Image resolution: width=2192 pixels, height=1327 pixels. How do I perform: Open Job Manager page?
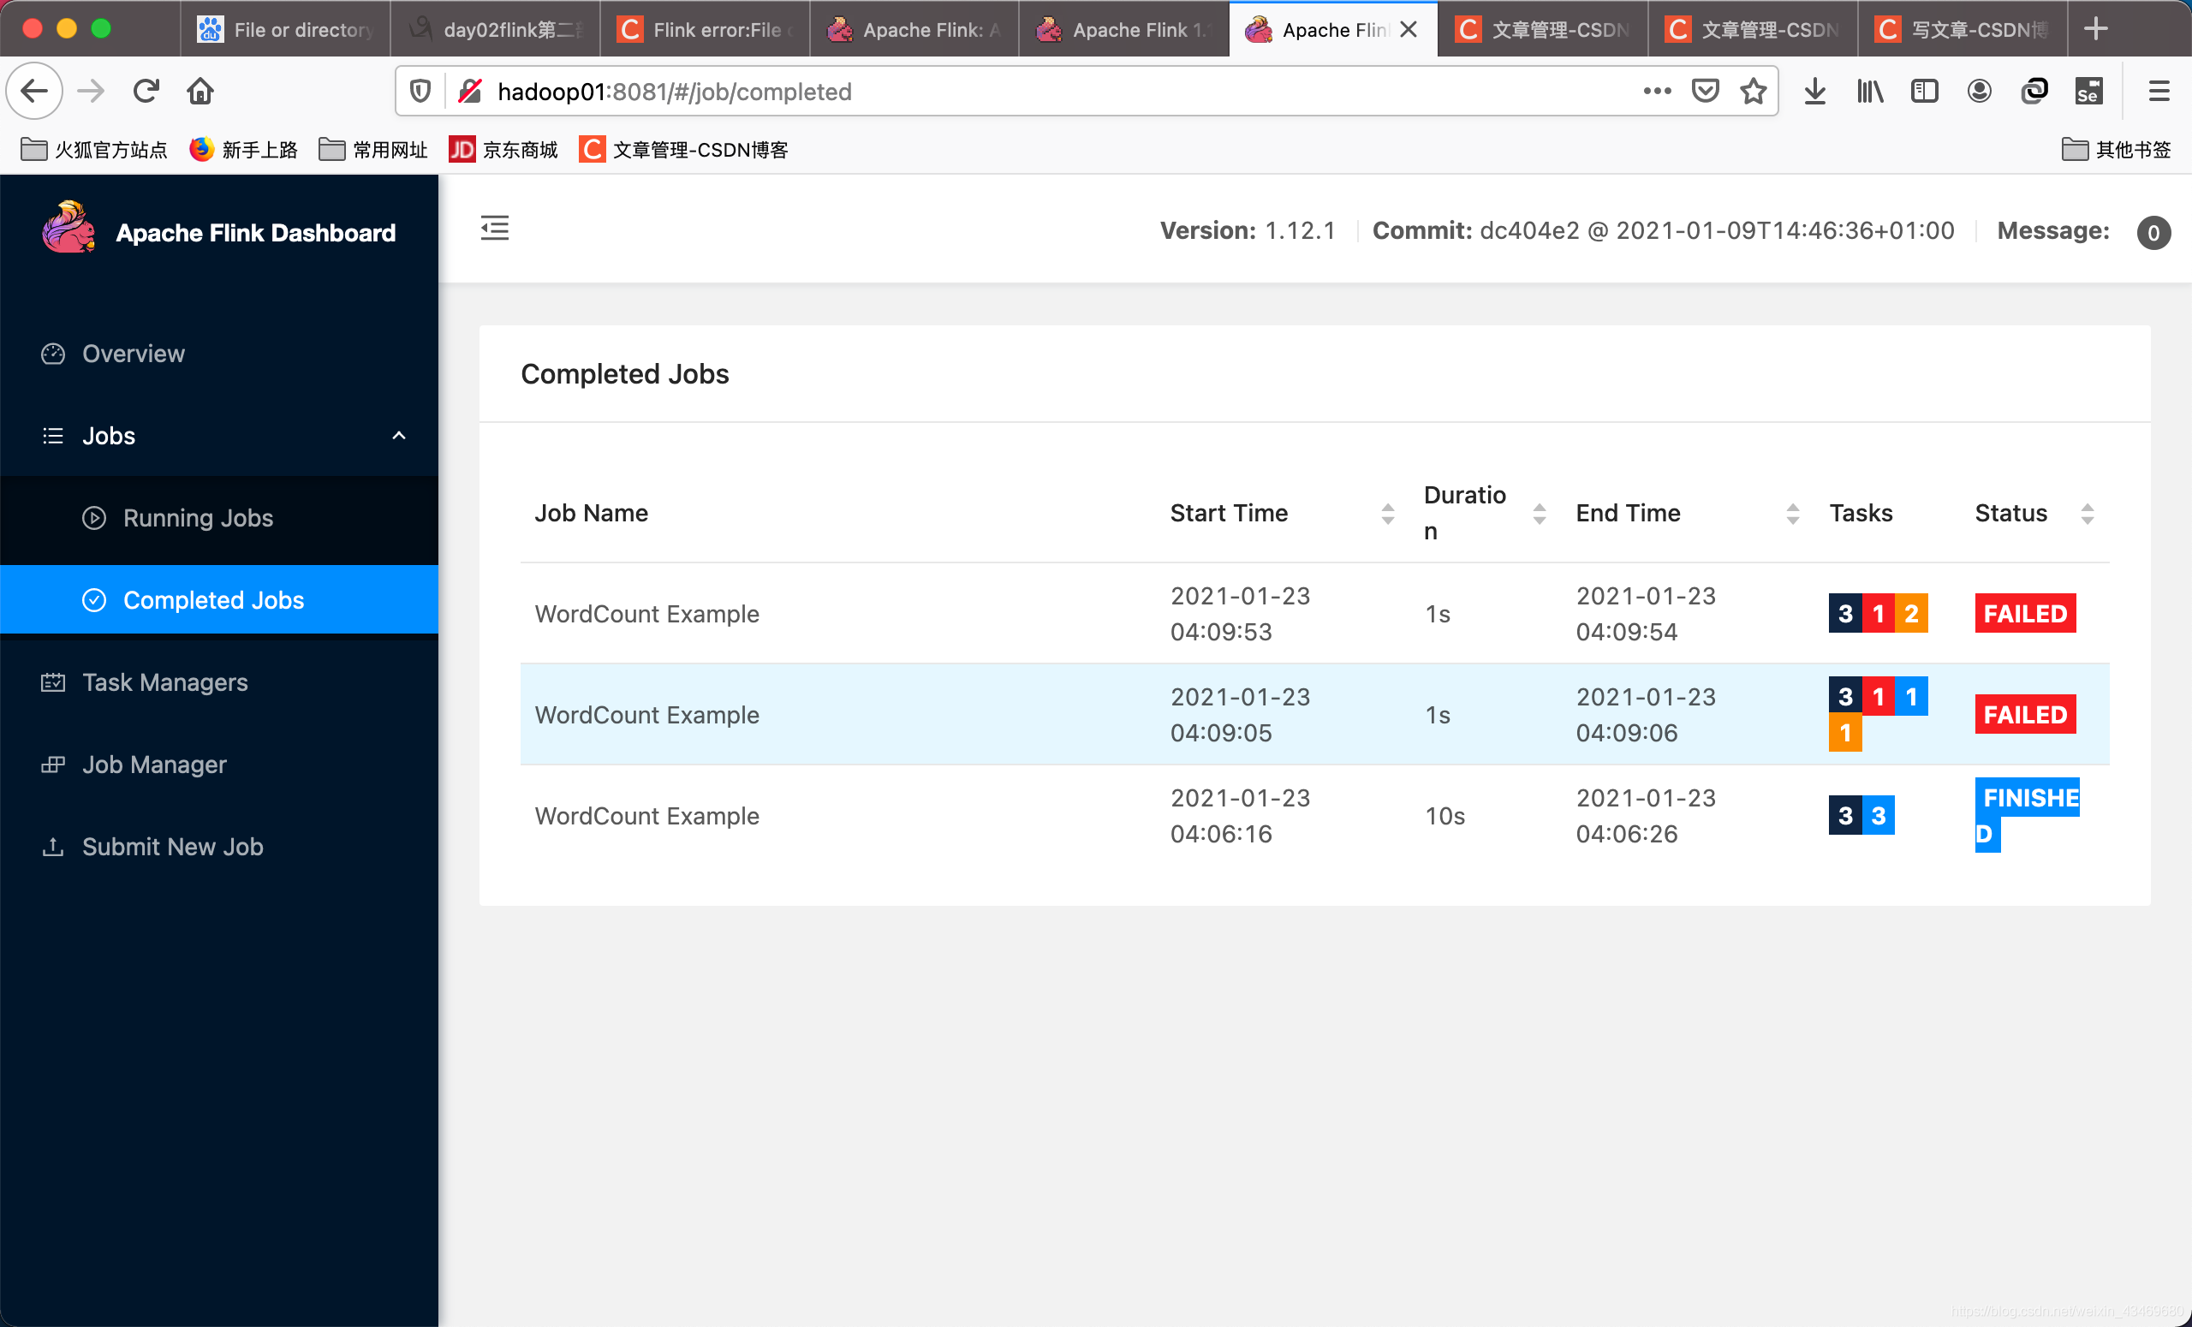coord(219,764)
